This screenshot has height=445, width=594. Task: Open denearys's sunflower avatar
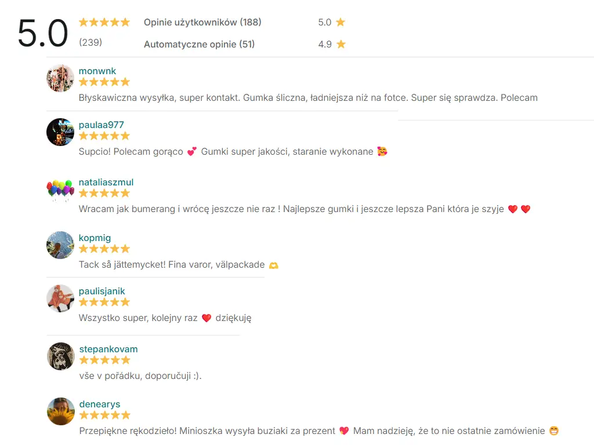point(60,411)
